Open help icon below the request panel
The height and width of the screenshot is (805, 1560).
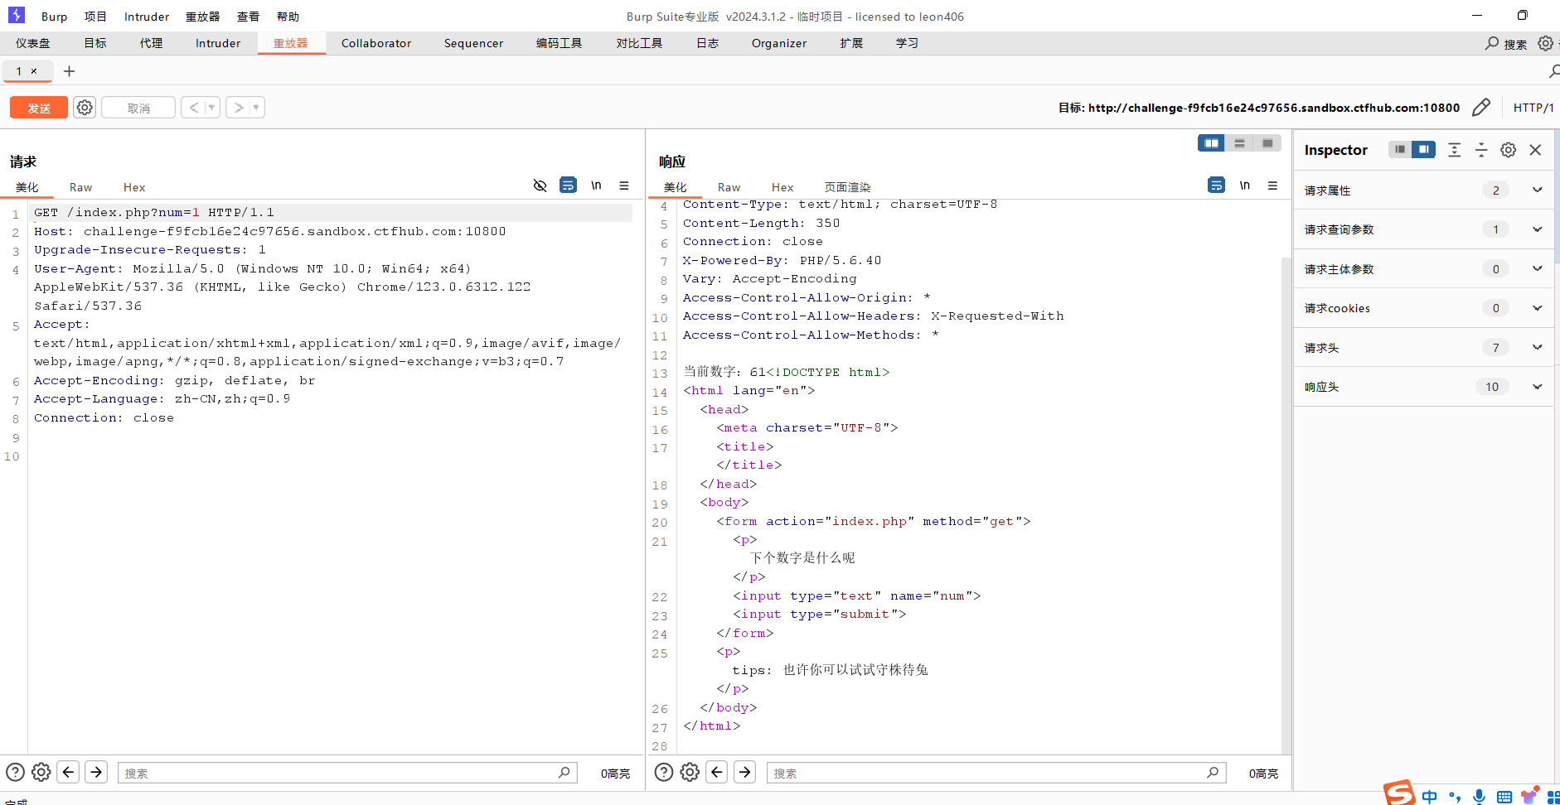[15, 772]
